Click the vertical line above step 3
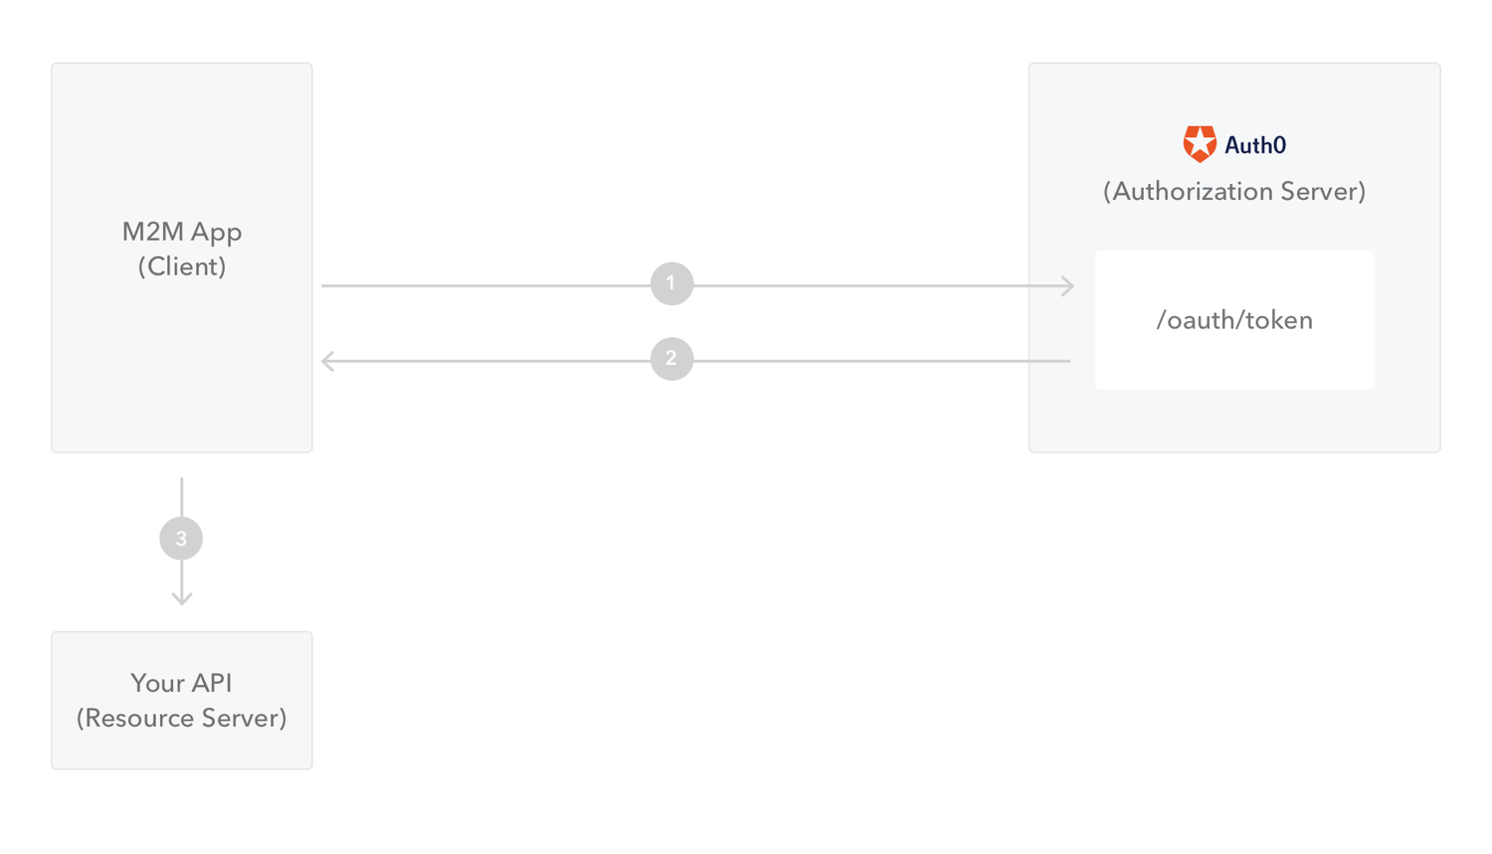Image resolution: width=1492 pixels, height=854 pixels. (181, 497)
